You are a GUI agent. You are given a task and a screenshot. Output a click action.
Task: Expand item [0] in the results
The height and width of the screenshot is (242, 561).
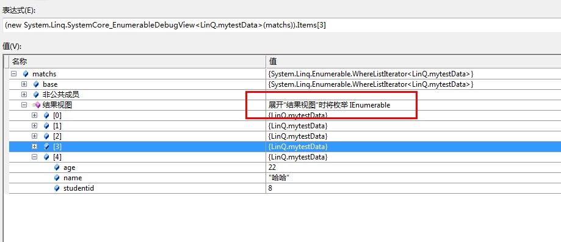click(x=34, y=116)
